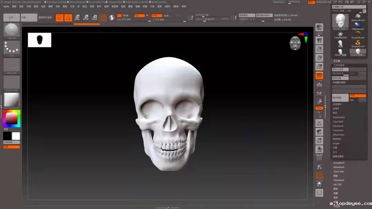Select the SphereBrush tool
372x209 pixels.
coord(358,17)
